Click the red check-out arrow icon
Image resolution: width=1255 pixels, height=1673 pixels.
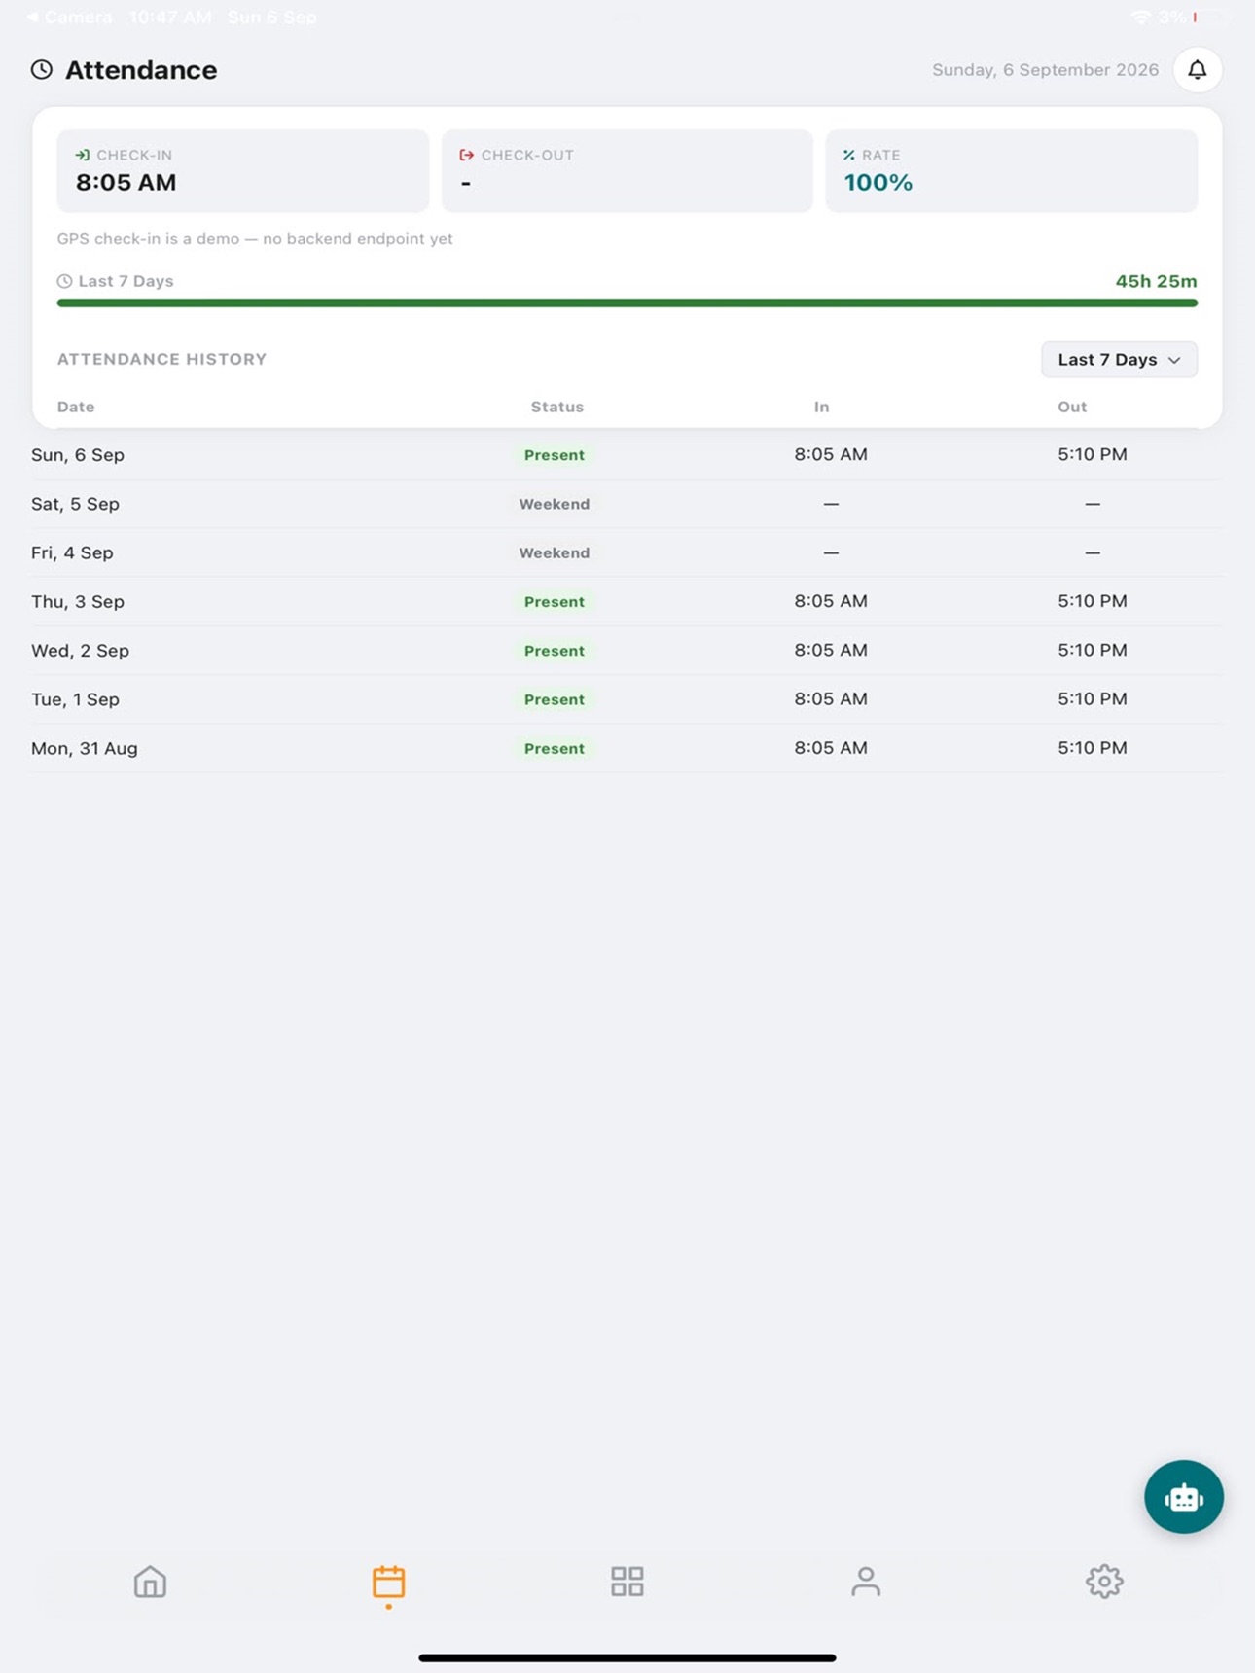pyautogui.click(x=467, y=155)
